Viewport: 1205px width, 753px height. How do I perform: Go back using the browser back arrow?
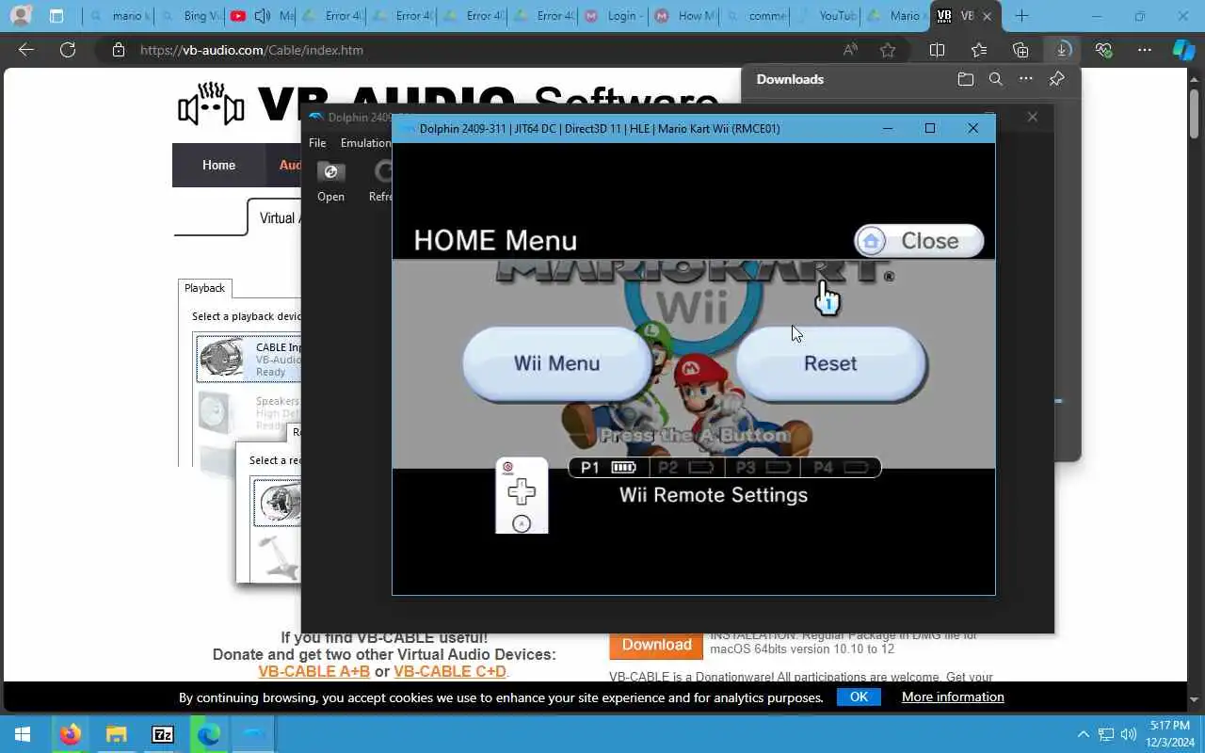point(26,50)
